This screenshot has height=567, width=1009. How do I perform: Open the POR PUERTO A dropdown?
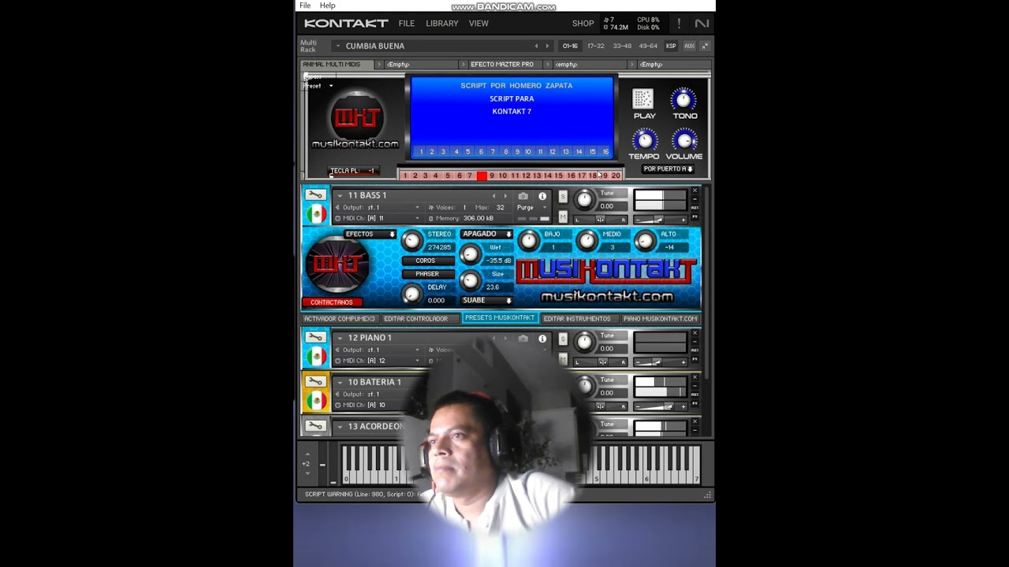pyautogui.click(x=668, y=169)
